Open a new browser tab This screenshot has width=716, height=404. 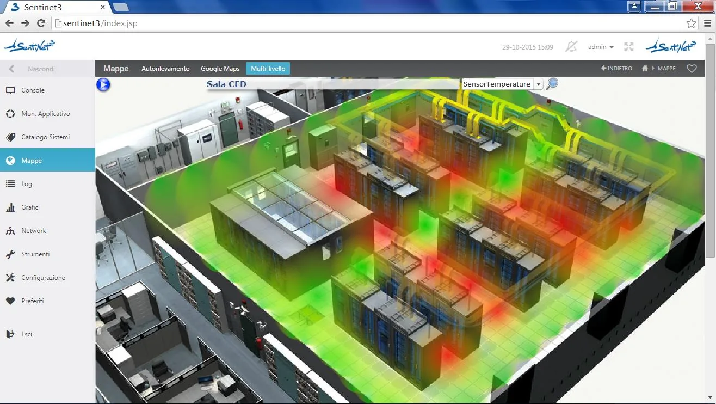[x=120, y=7]
